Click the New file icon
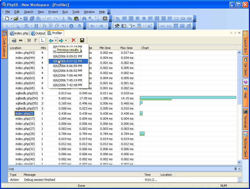Viewport: 250px width, 189px height. tap(7, 19)
